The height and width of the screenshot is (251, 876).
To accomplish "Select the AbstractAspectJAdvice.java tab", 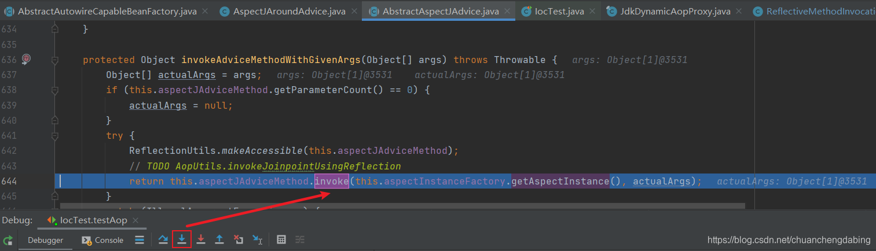I will tap(438, 11).
